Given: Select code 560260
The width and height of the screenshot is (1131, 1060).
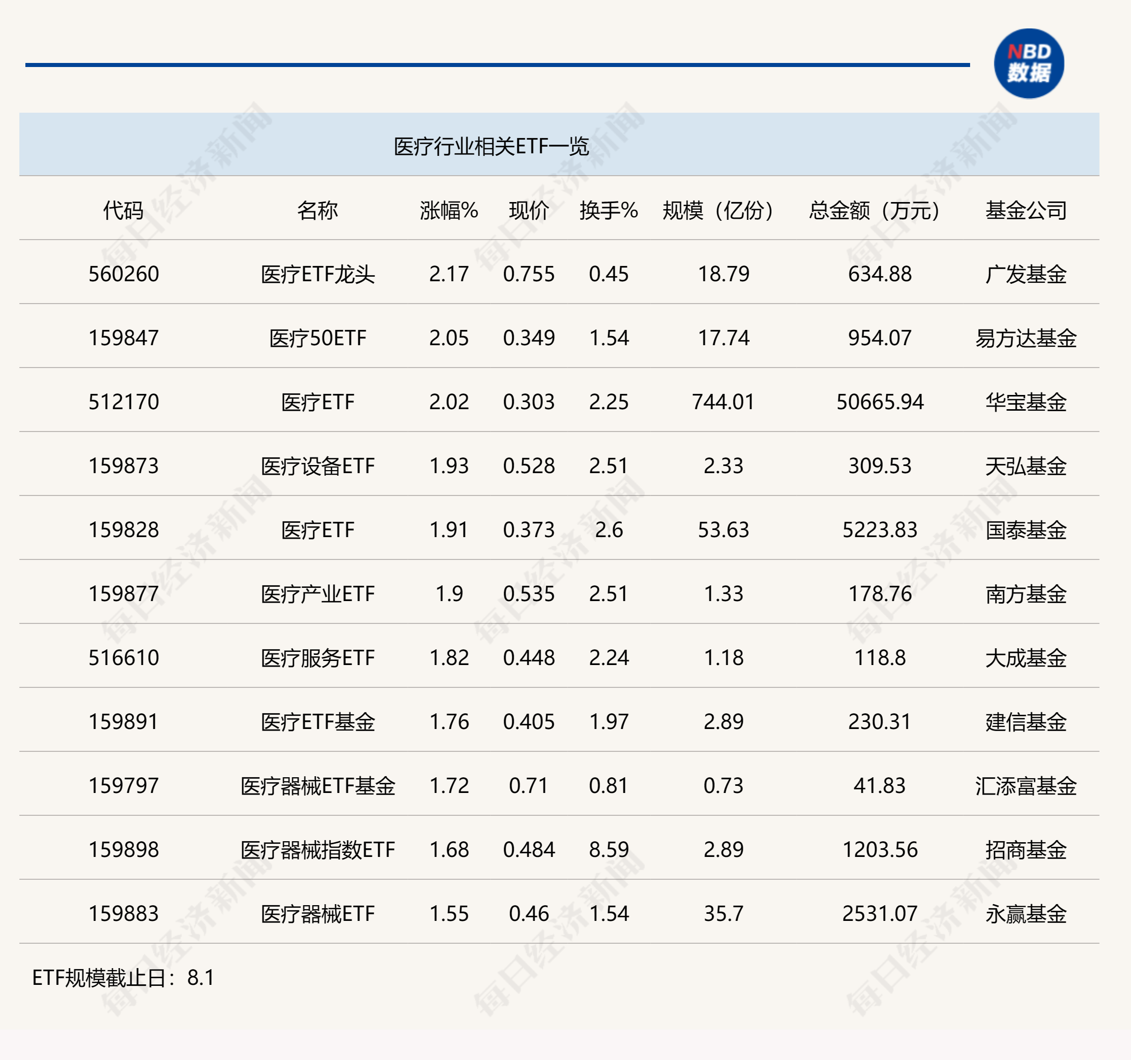Looking at the screenshot, I should [123, 274].
